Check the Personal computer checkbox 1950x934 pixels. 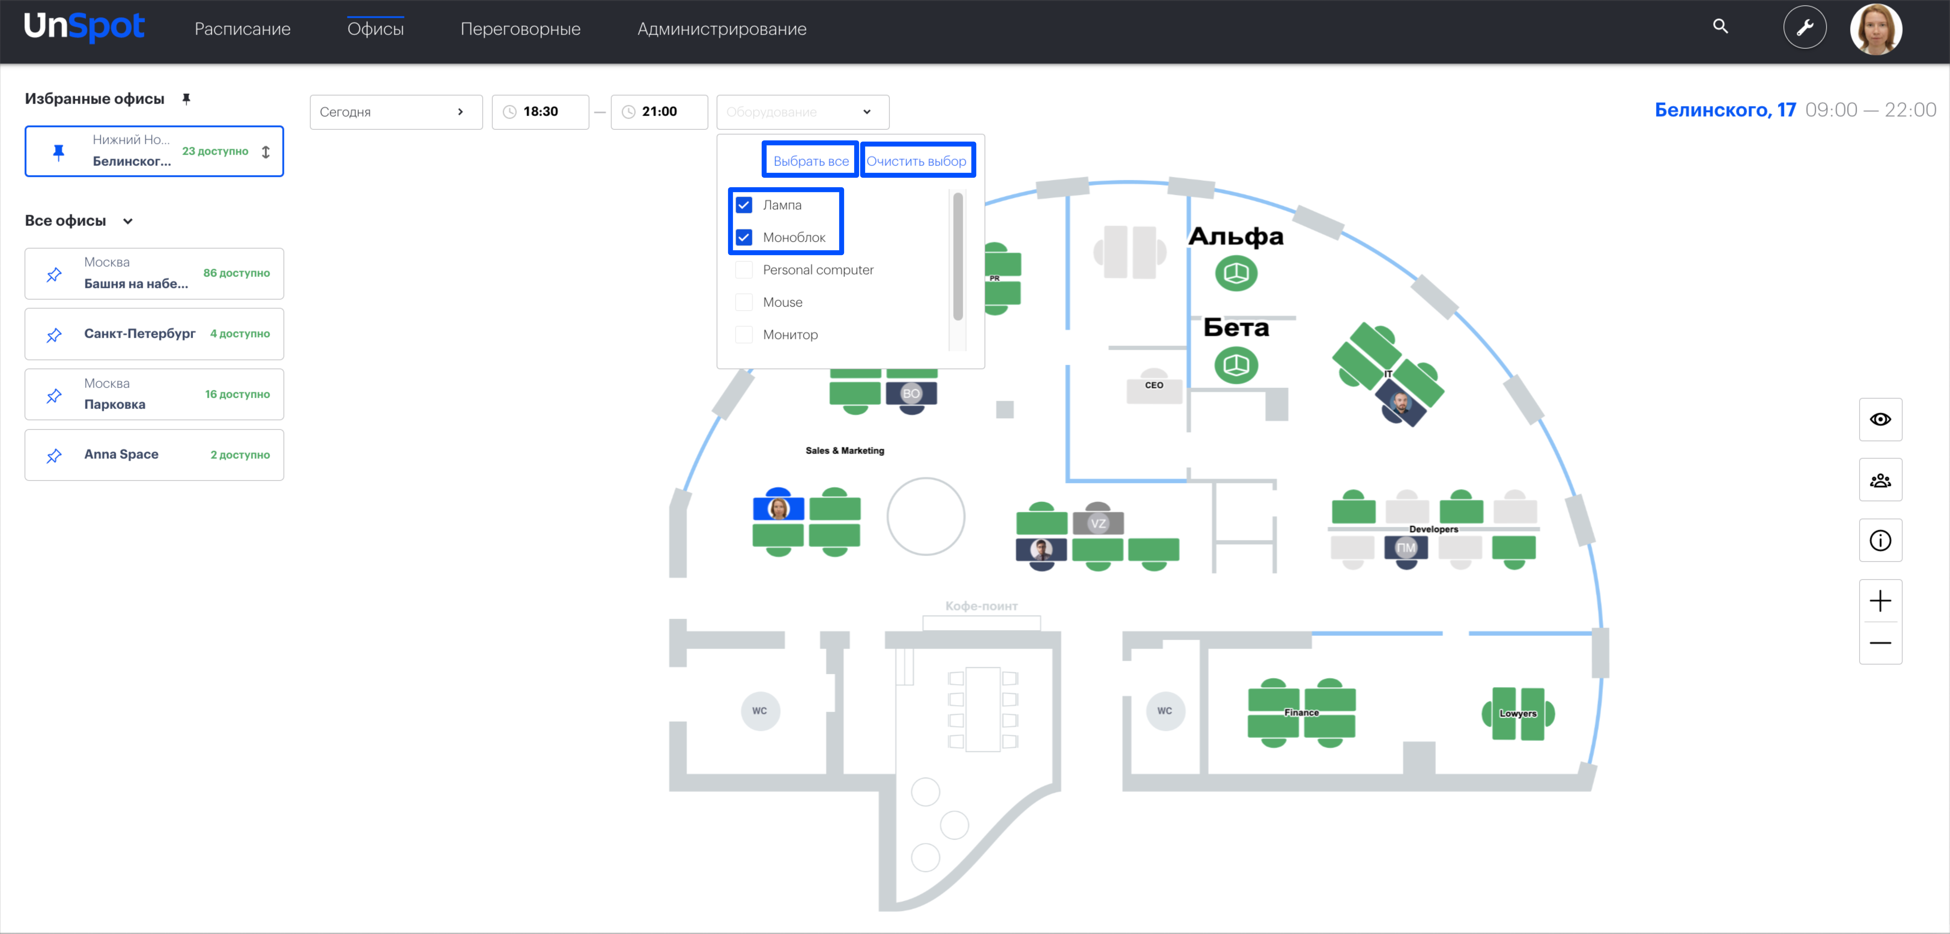coord(744,270)
